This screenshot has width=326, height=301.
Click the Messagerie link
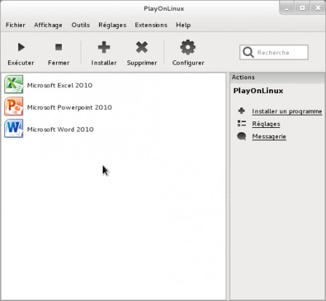(269, 137)
